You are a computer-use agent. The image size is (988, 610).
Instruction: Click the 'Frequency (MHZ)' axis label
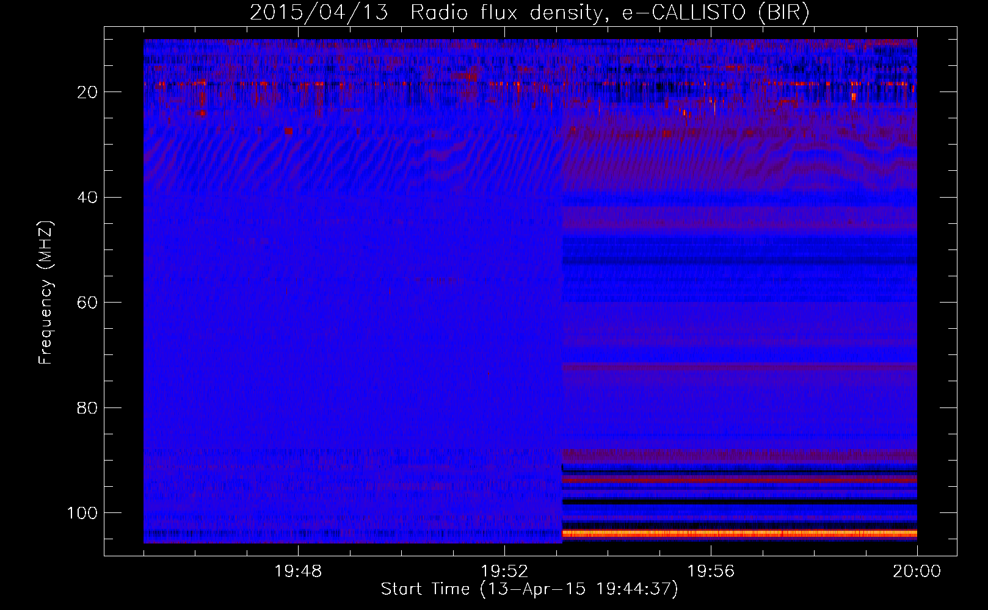(x=46, y=292)
